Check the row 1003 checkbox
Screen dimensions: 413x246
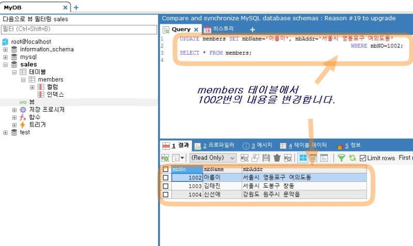pyautogui.click(x=165, y=186)
